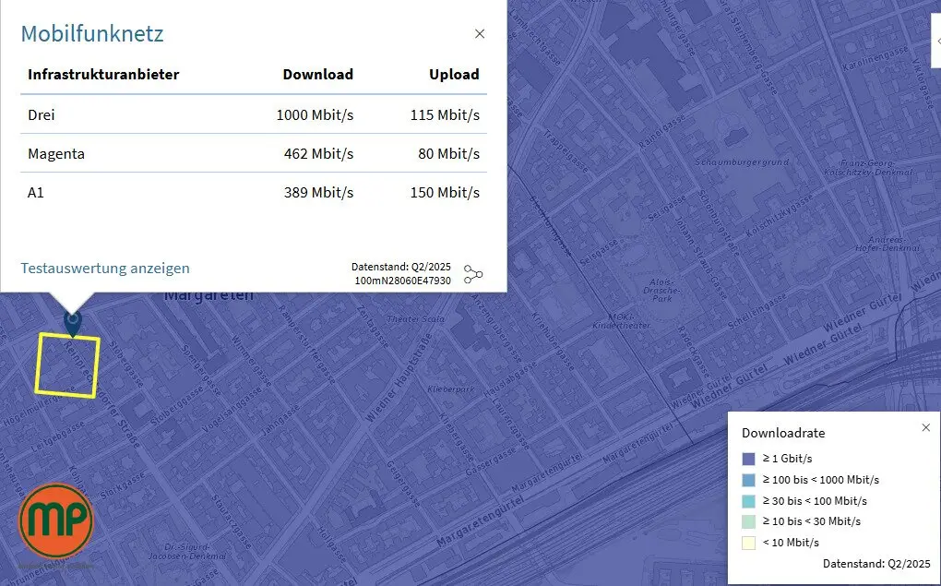Click the Klieberpark label on the map
941x586 pixels.
451,389
